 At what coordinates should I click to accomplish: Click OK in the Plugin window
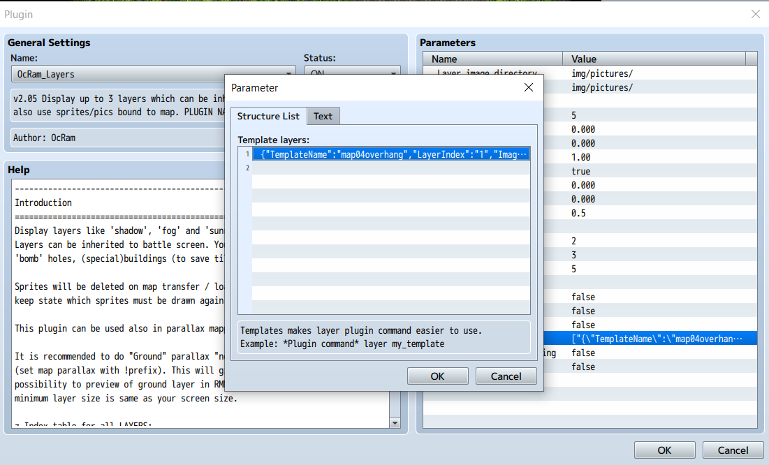coord(664,450)
